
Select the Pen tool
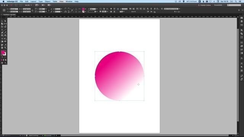[x=2, y=33]
